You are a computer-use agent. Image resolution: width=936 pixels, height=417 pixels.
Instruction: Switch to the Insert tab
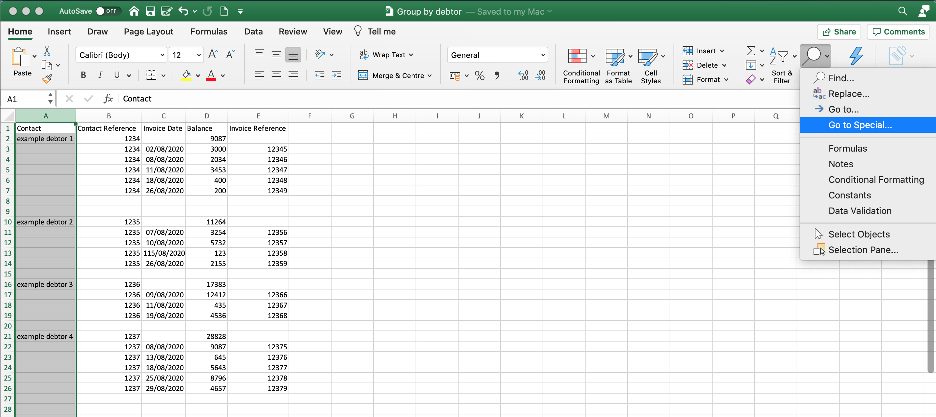[x=59, y=32]
